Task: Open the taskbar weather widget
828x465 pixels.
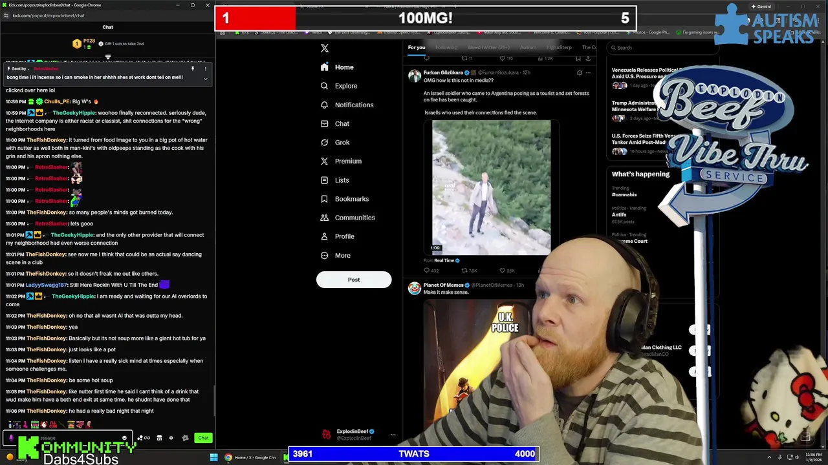Action: pos(16,457)
